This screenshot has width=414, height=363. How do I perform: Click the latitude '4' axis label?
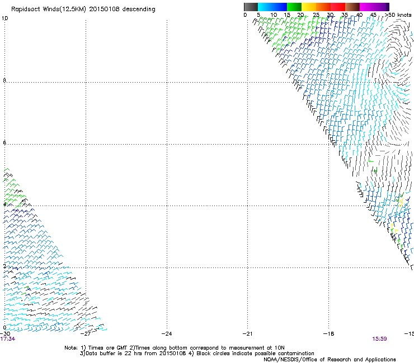coord(4,204)
